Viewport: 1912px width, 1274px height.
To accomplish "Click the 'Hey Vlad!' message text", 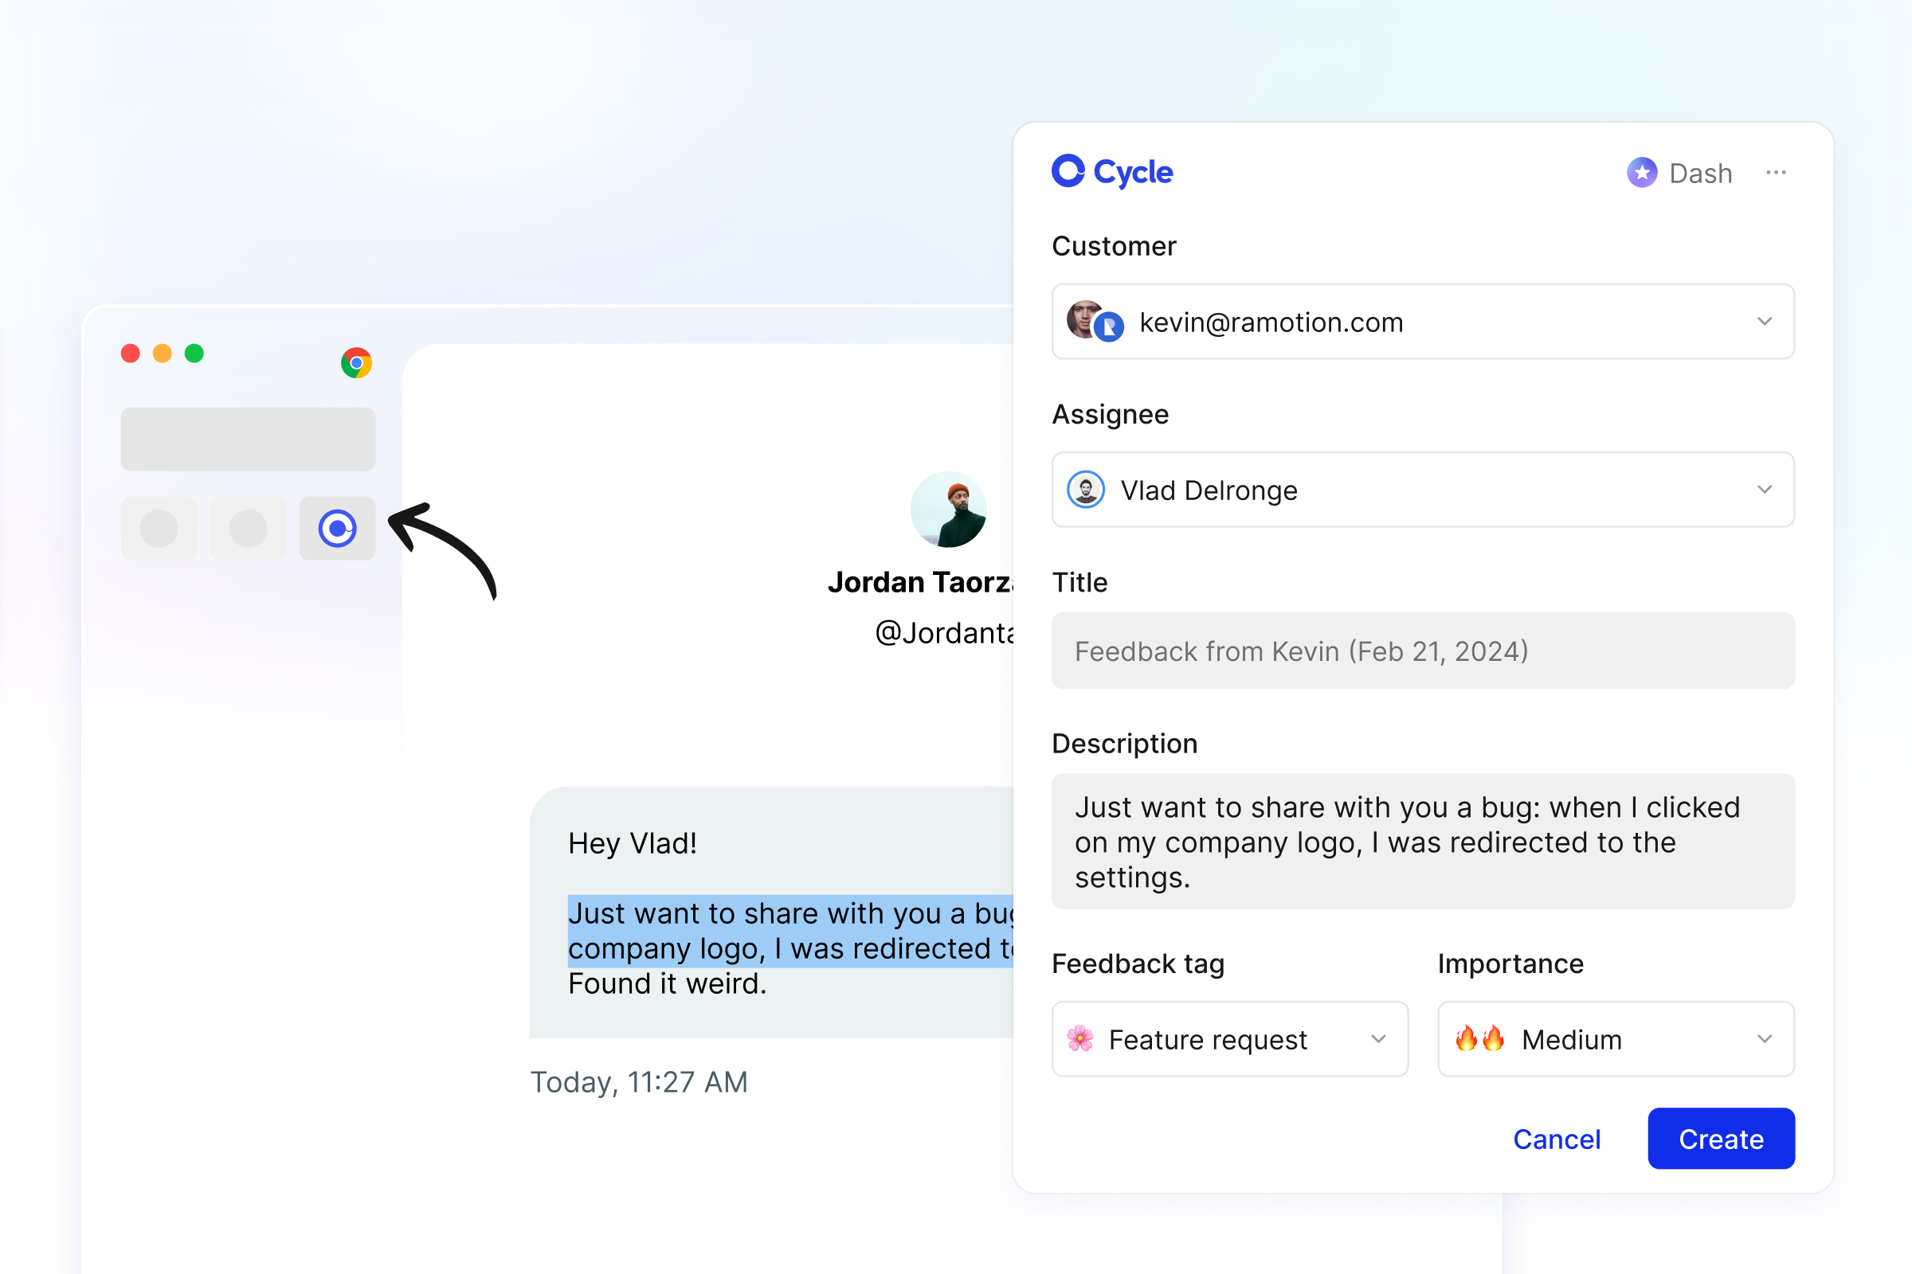I will click(x=633, y=843).
